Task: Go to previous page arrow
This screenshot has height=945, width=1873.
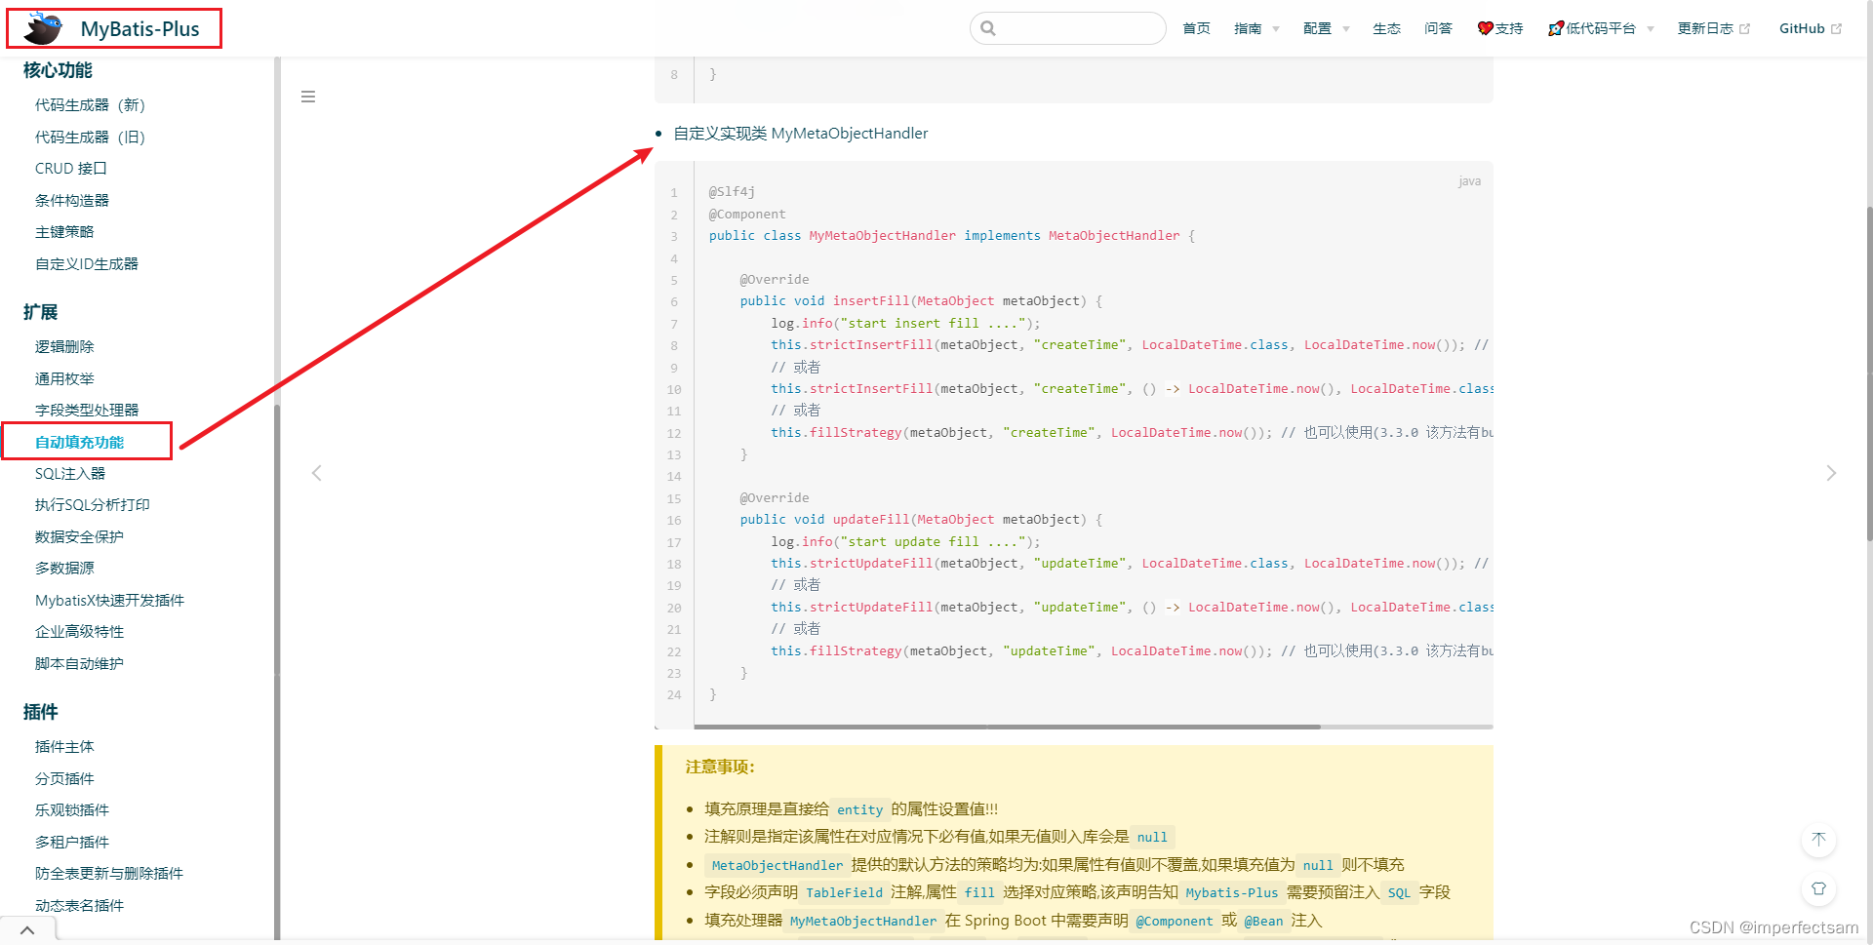Action: pos(316,473)
